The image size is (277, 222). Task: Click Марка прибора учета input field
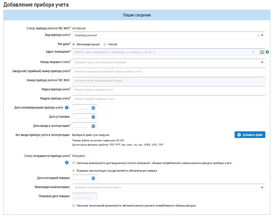coord(169,90)
